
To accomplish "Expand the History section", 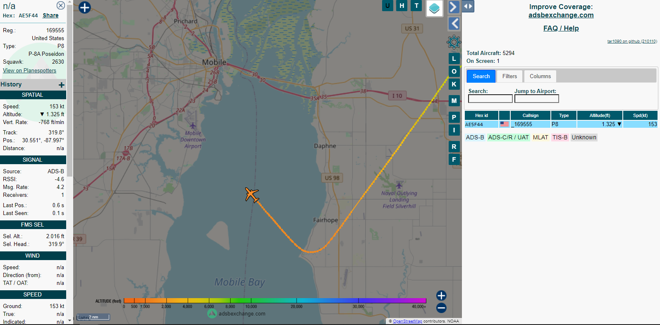I will tap(61, 85).
